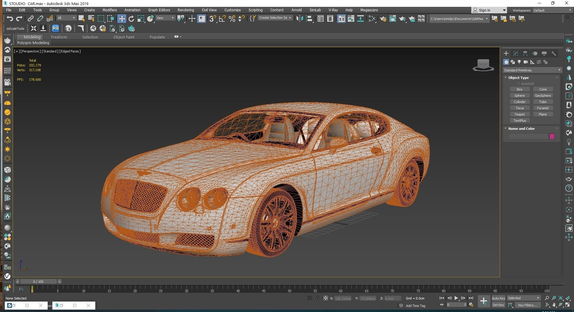Open the Schematic View
This screenshot has height=312, width=574.
361,19
